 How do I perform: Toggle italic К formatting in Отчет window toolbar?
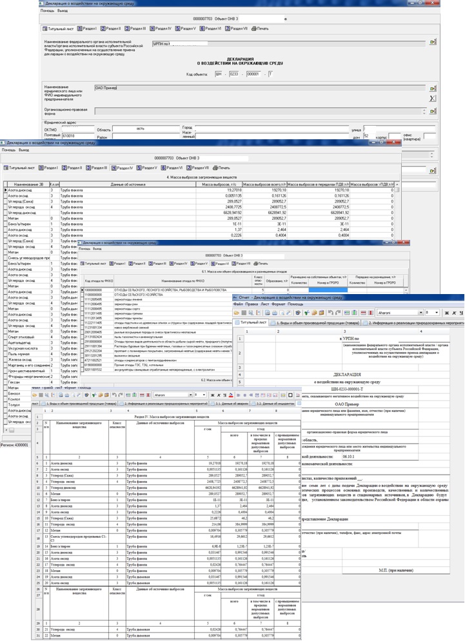(x=453, y=312)
